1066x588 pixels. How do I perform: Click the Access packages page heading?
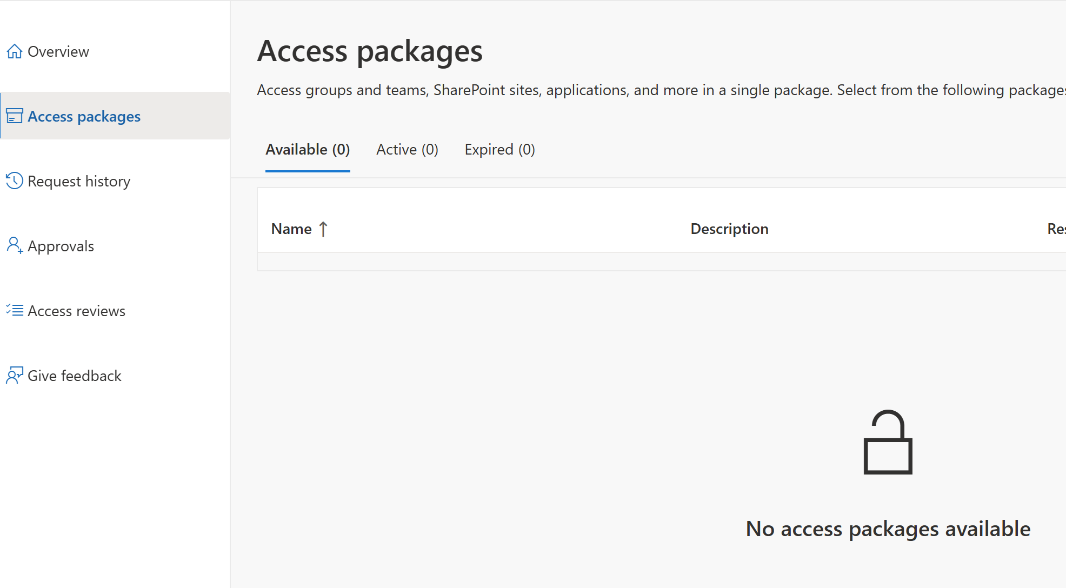(370, 52)
